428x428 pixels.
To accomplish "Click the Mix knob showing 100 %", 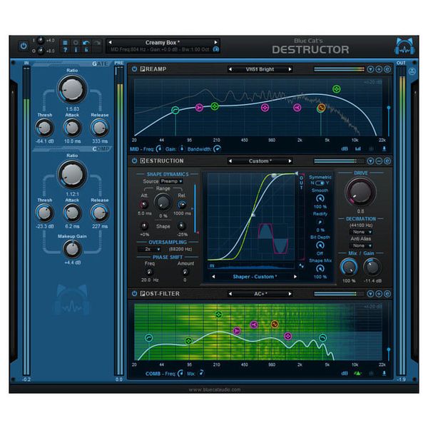I will (349, 267).
